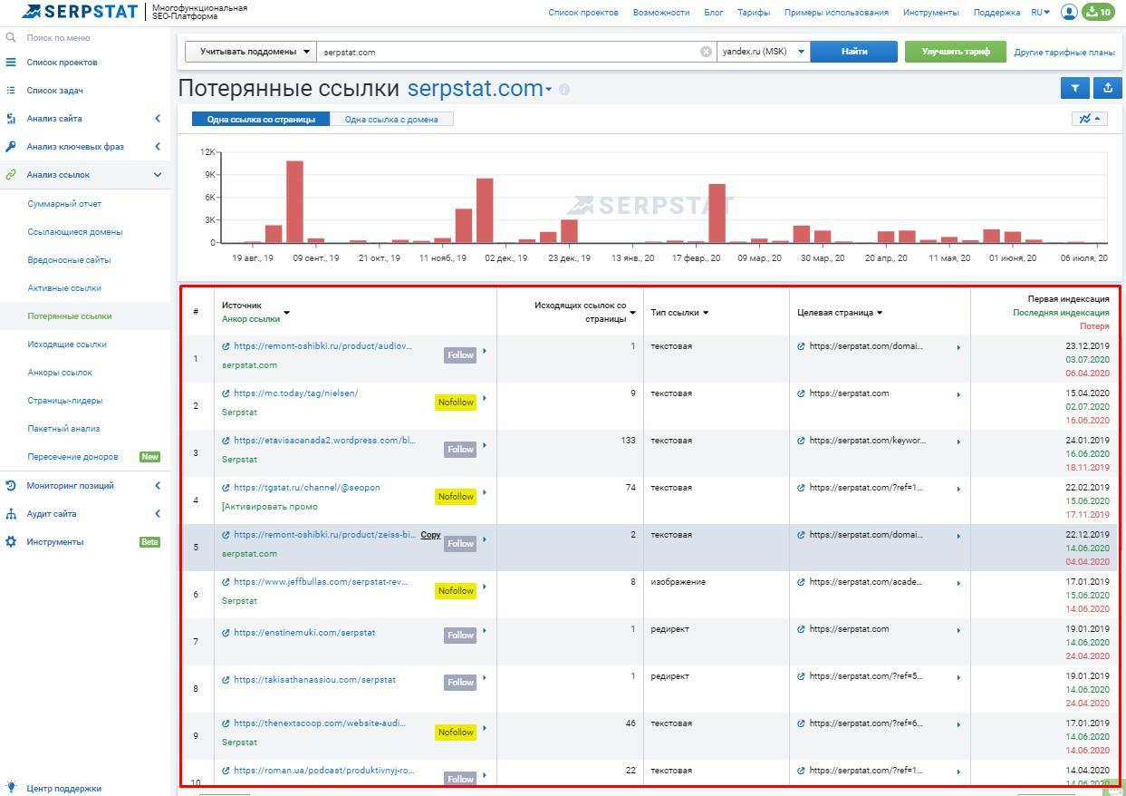This screenshot has height=796, width=1126.
Task: Sort by Целевая страница column
Action: tap(840, 313)
